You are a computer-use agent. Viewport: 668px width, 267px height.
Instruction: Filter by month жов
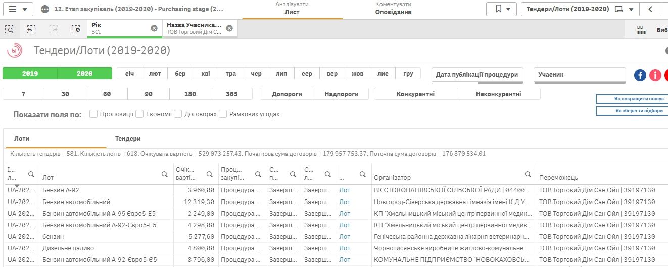[357, 74]
